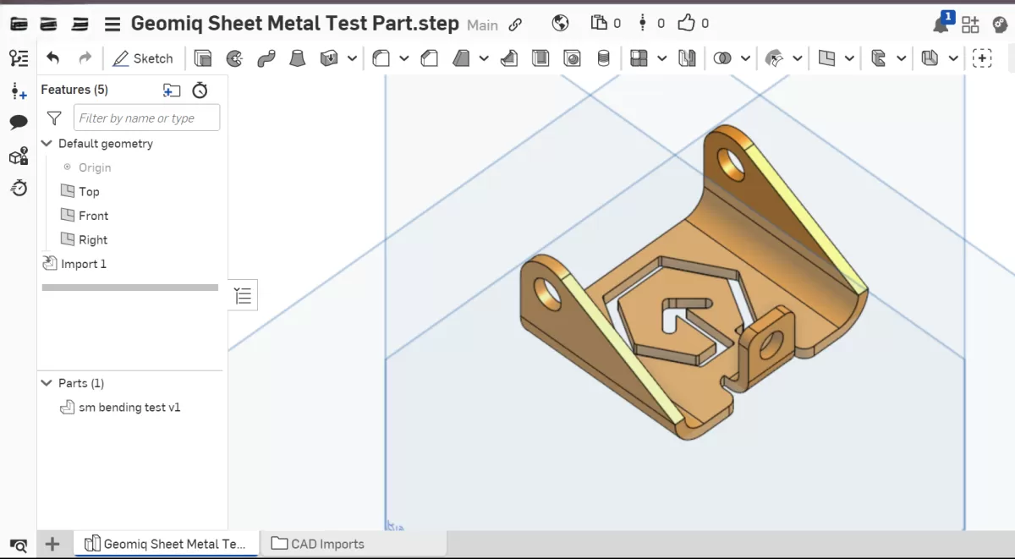Select the Fillet tool
The width and height of the screenshot is (1015, 559).
click(x=381, y=58)
